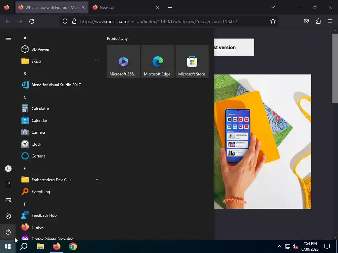Open Settings from the Start sidebar gear
This screenshot has height=253, width=338.
pos(8,216)
